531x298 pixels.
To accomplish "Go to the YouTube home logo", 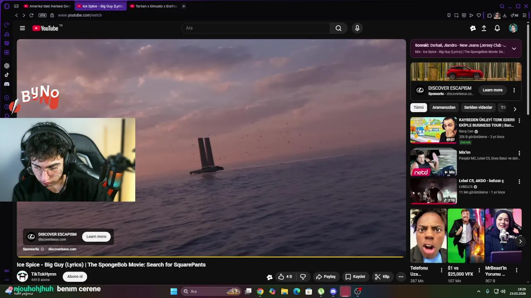I will (x=45, y=28).
